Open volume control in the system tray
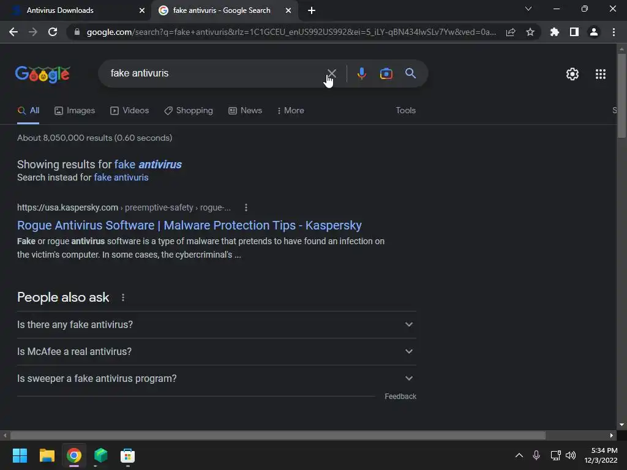The height and width of the screenshot is (470, 627). [571, 455]
